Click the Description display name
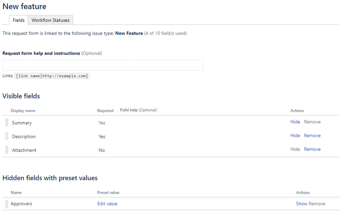 point(24,136)
